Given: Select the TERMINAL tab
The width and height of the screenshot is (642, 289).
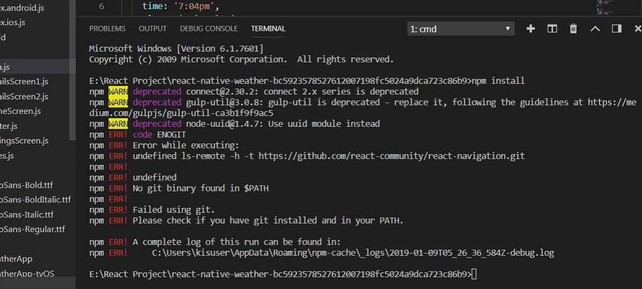Looking at the screenshot, I should click(268, 28).
